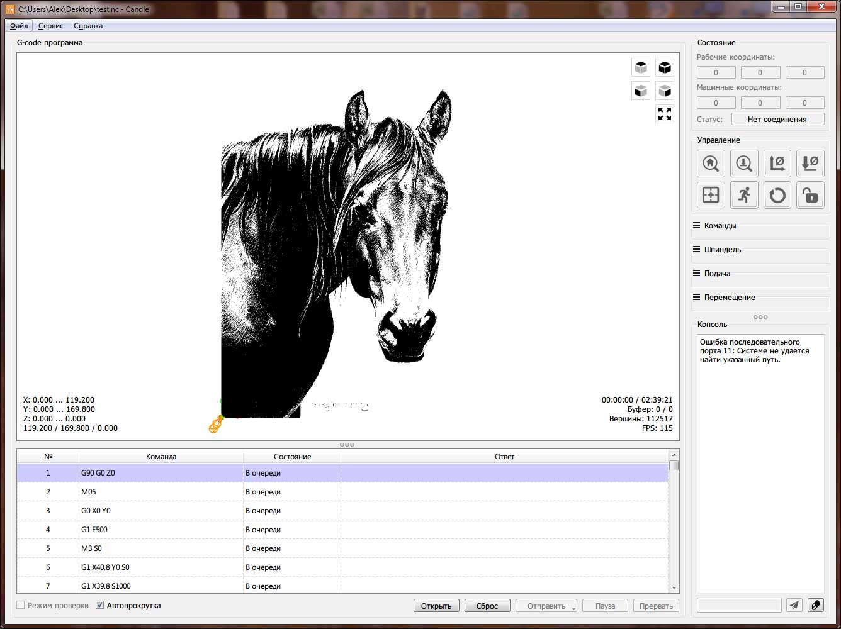Focus the console command input field

tap(739, 605)
